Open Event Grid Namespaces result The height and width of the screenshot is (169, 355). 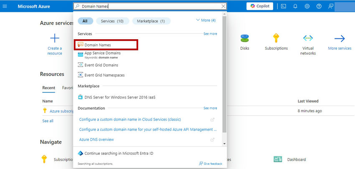click(x=104, y=75)
